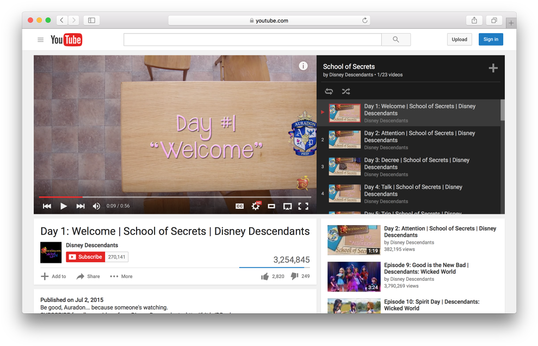
Task: Toggle playlist shuffle button
Action: pos(345,91)
